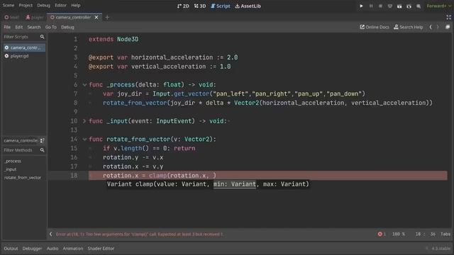Collapse _process function fold arrow
The height and width of the screenshot is (255, 454).
pyautogui.click(x=84, y=85)
